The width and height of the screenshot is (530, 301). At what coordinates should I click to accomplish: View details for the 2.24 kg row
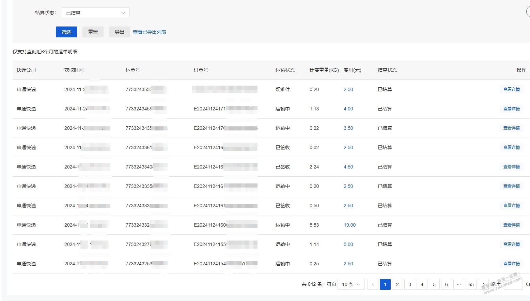coord(511,167)
